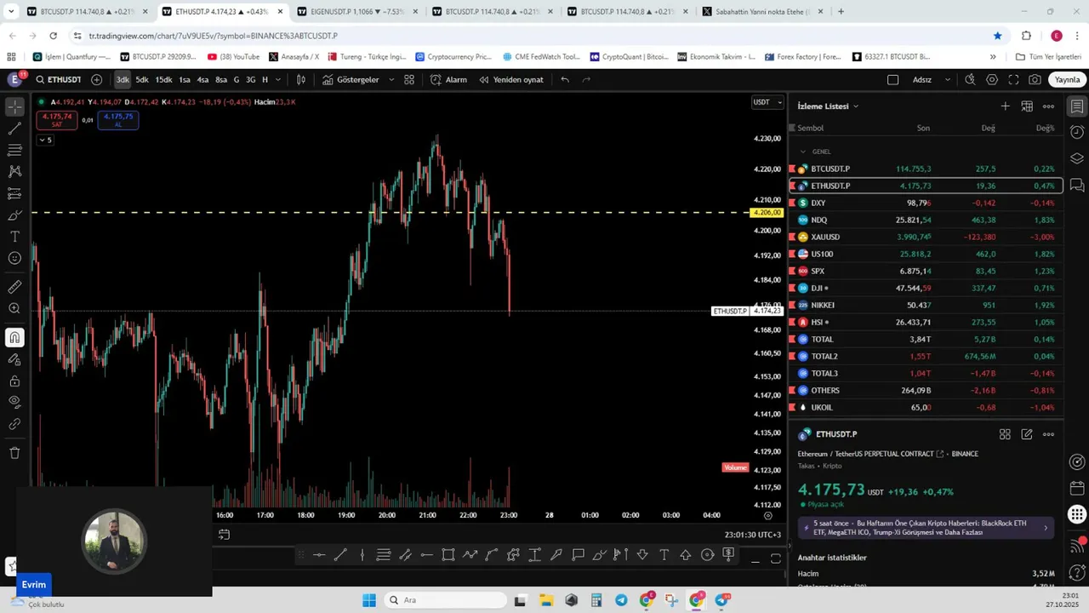Switch to 4sa timeframe
This screenshot has width=1089, height=613.
point(202,79)
